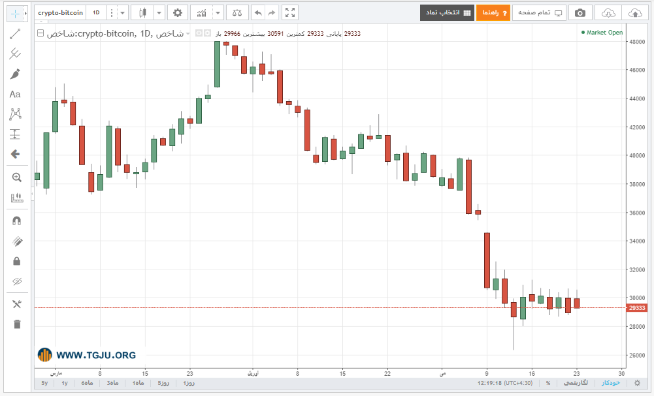Screen dimensions: 654x396
Task: Open dropdown arrow beside شاخص legend title
Action: coord(188,34)
